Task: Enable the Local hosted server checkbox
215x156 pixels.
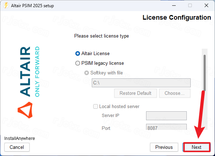Action: (x=95, y=106)
